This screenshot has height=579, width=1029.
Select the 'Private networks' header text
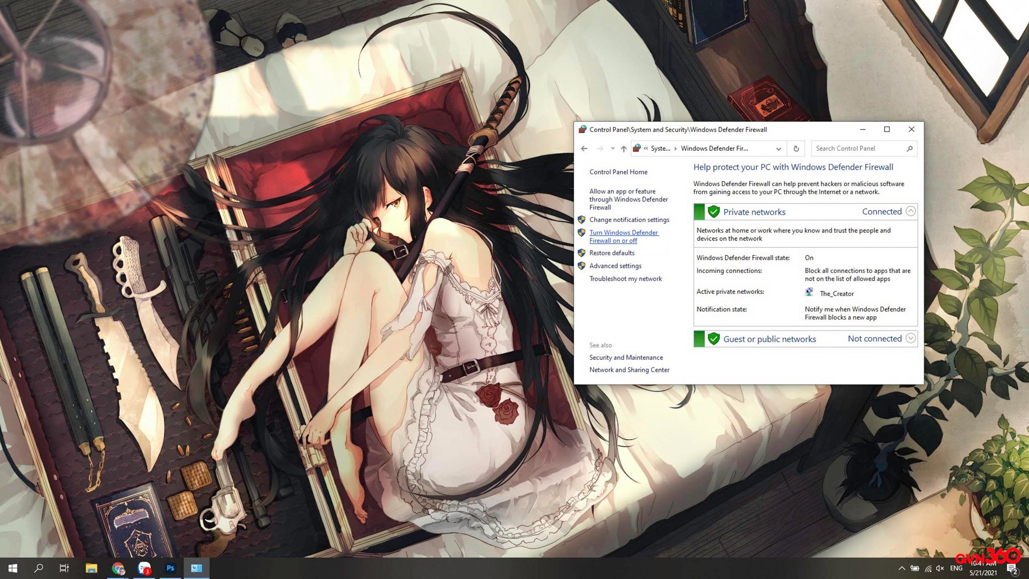(754, 212)
